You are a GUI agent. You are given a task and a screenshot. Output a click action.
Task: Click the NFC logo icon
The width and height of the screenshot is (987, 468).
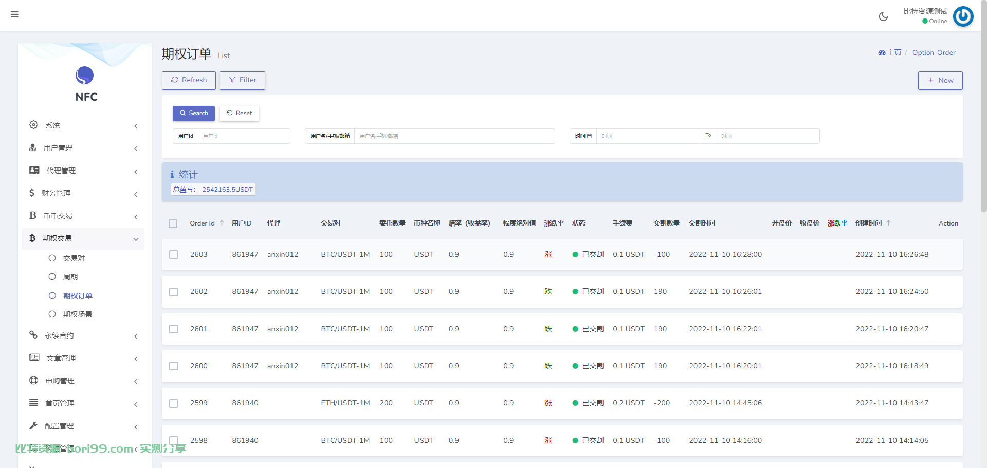pos(85,76)
